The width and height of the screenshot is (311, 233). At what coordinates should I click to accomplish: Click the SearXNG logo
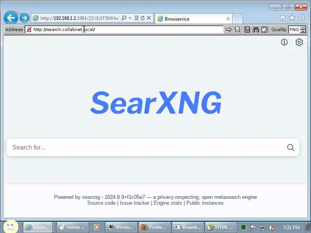tap(156, 103)
